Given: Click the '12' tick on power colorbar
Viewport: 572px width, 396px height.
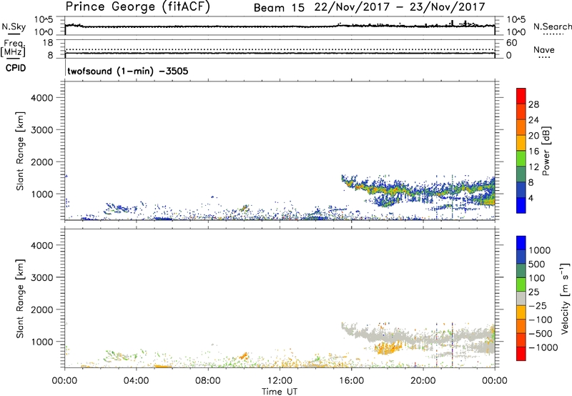Looking at the screenshot, I should tap(533, 167).
